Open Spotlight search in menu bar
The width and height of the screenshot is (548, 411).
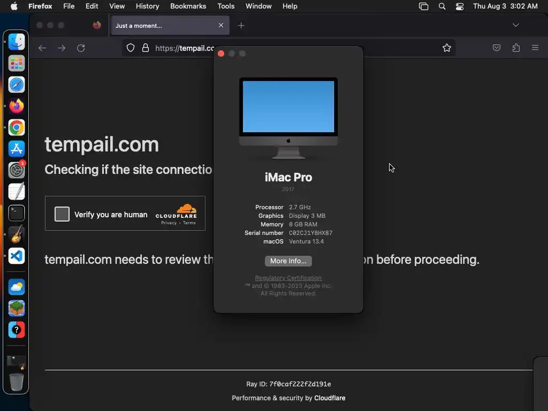pyautogui.click(x=442, y=6)
